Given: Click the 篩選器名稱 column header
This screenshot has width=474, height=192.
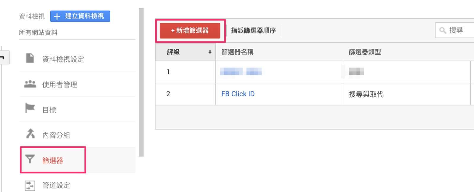Looking at the screenshot, I should click(x=237, y=52).
